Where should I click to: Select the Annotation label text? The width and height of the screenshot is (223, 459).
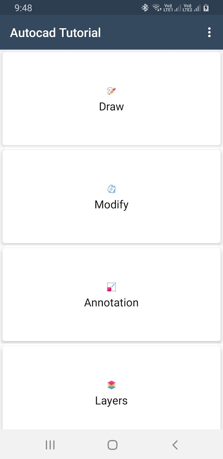pyautogui.click(x=111, y=302)
